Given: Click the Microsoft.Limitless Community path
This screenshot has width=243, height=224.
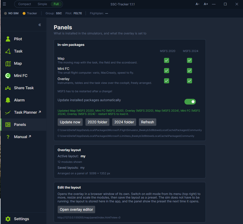Looking at the screenshot, I should coord(126,136).
